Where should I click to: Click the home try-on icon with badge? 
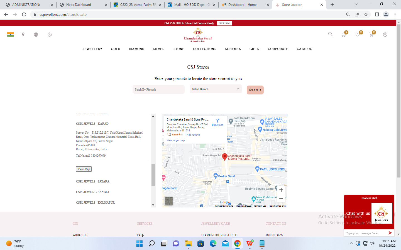344,34
